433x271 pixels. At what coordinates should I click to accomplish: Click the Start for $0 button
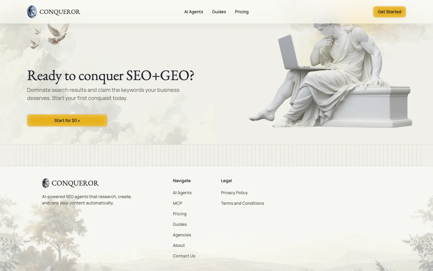67,120
